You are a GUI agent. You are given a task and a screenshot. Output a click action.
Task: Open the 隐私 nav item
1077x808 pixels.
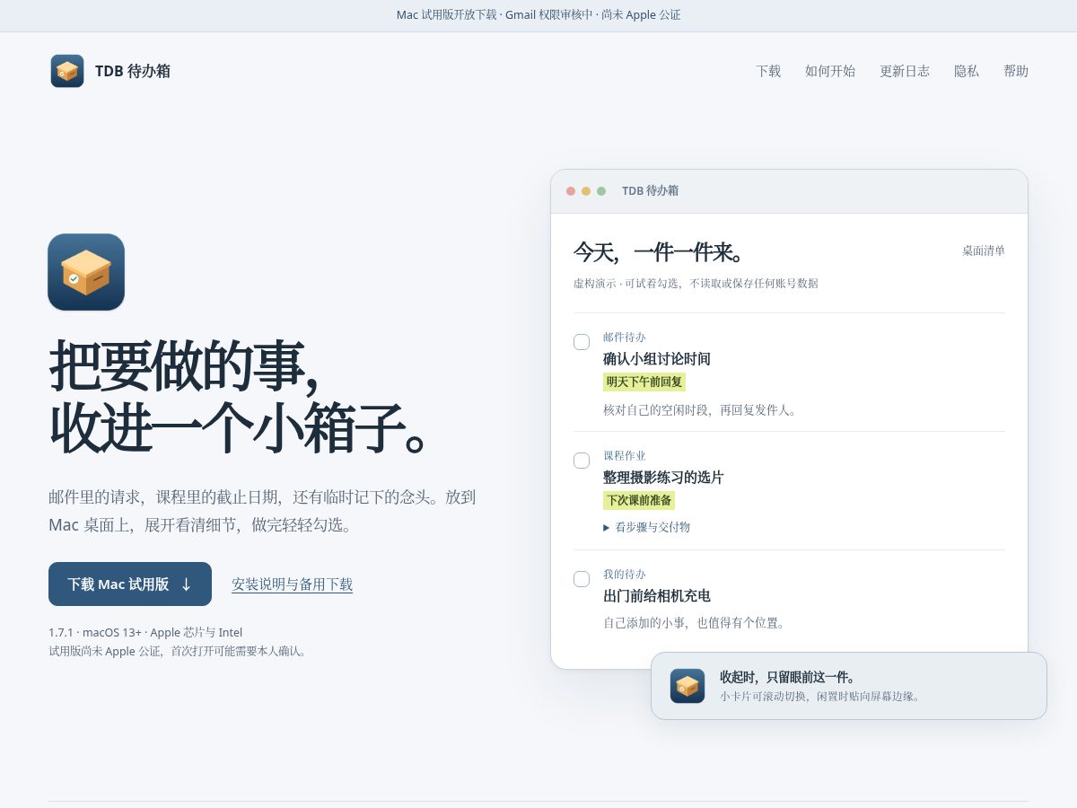pos(967,71)
